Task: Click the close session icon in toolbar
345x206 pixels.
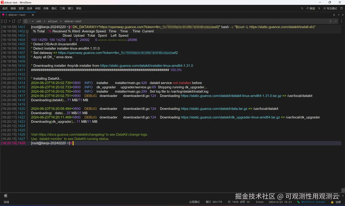Action: [13, 21]
